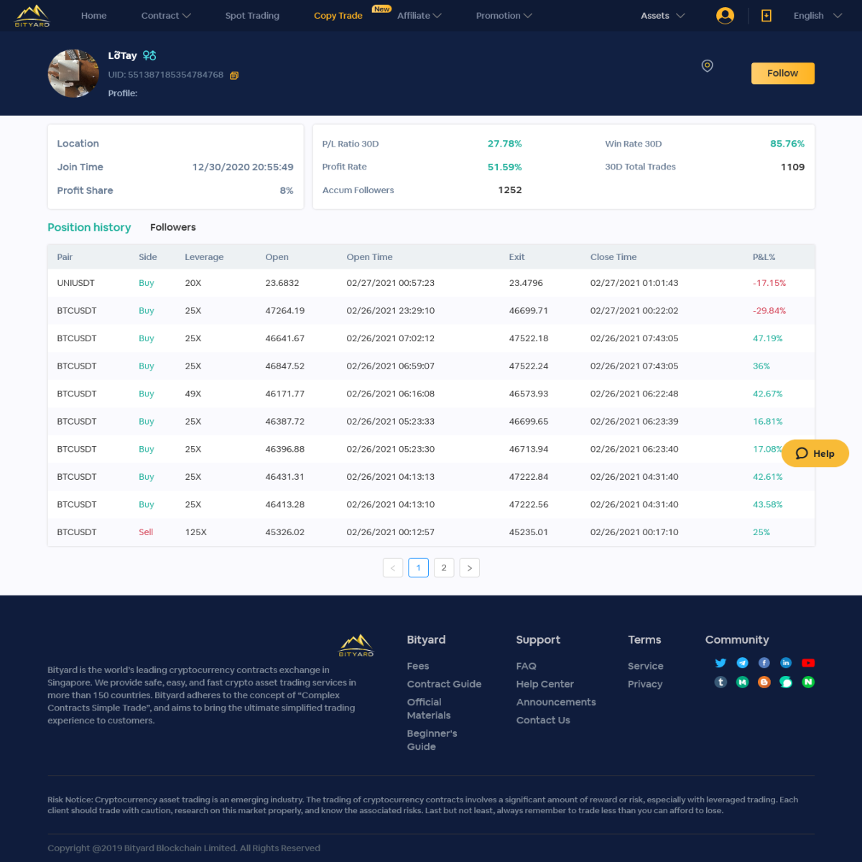Open the Tumblr community link
This screenshot has width=862, height=862.
click(720, 682)
